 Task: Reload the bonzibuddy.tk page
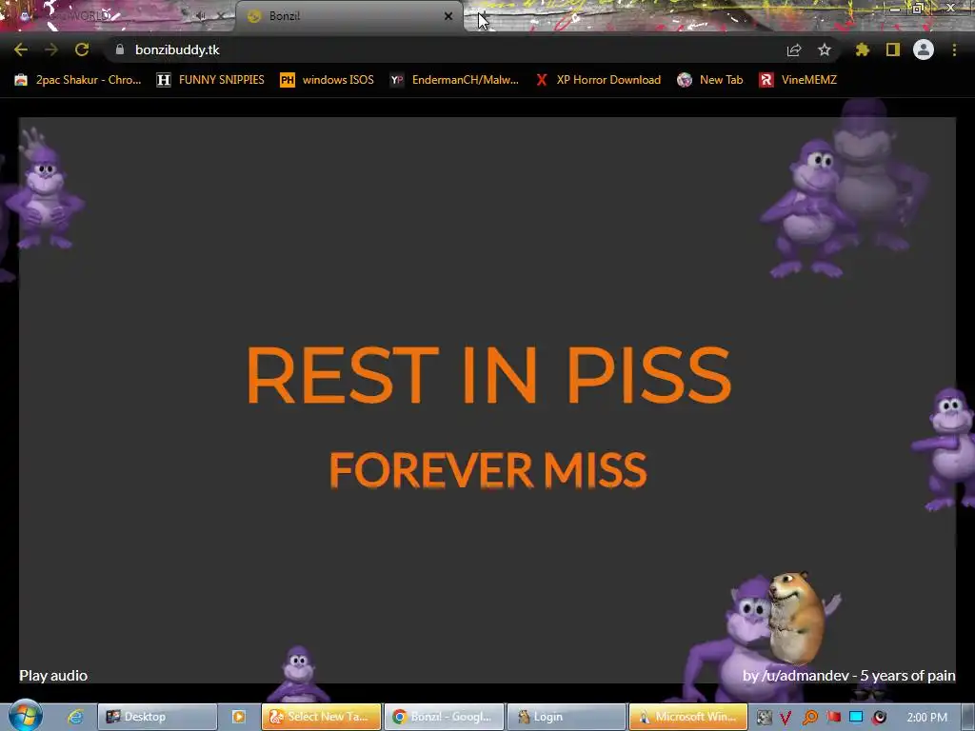coord(82,49)
